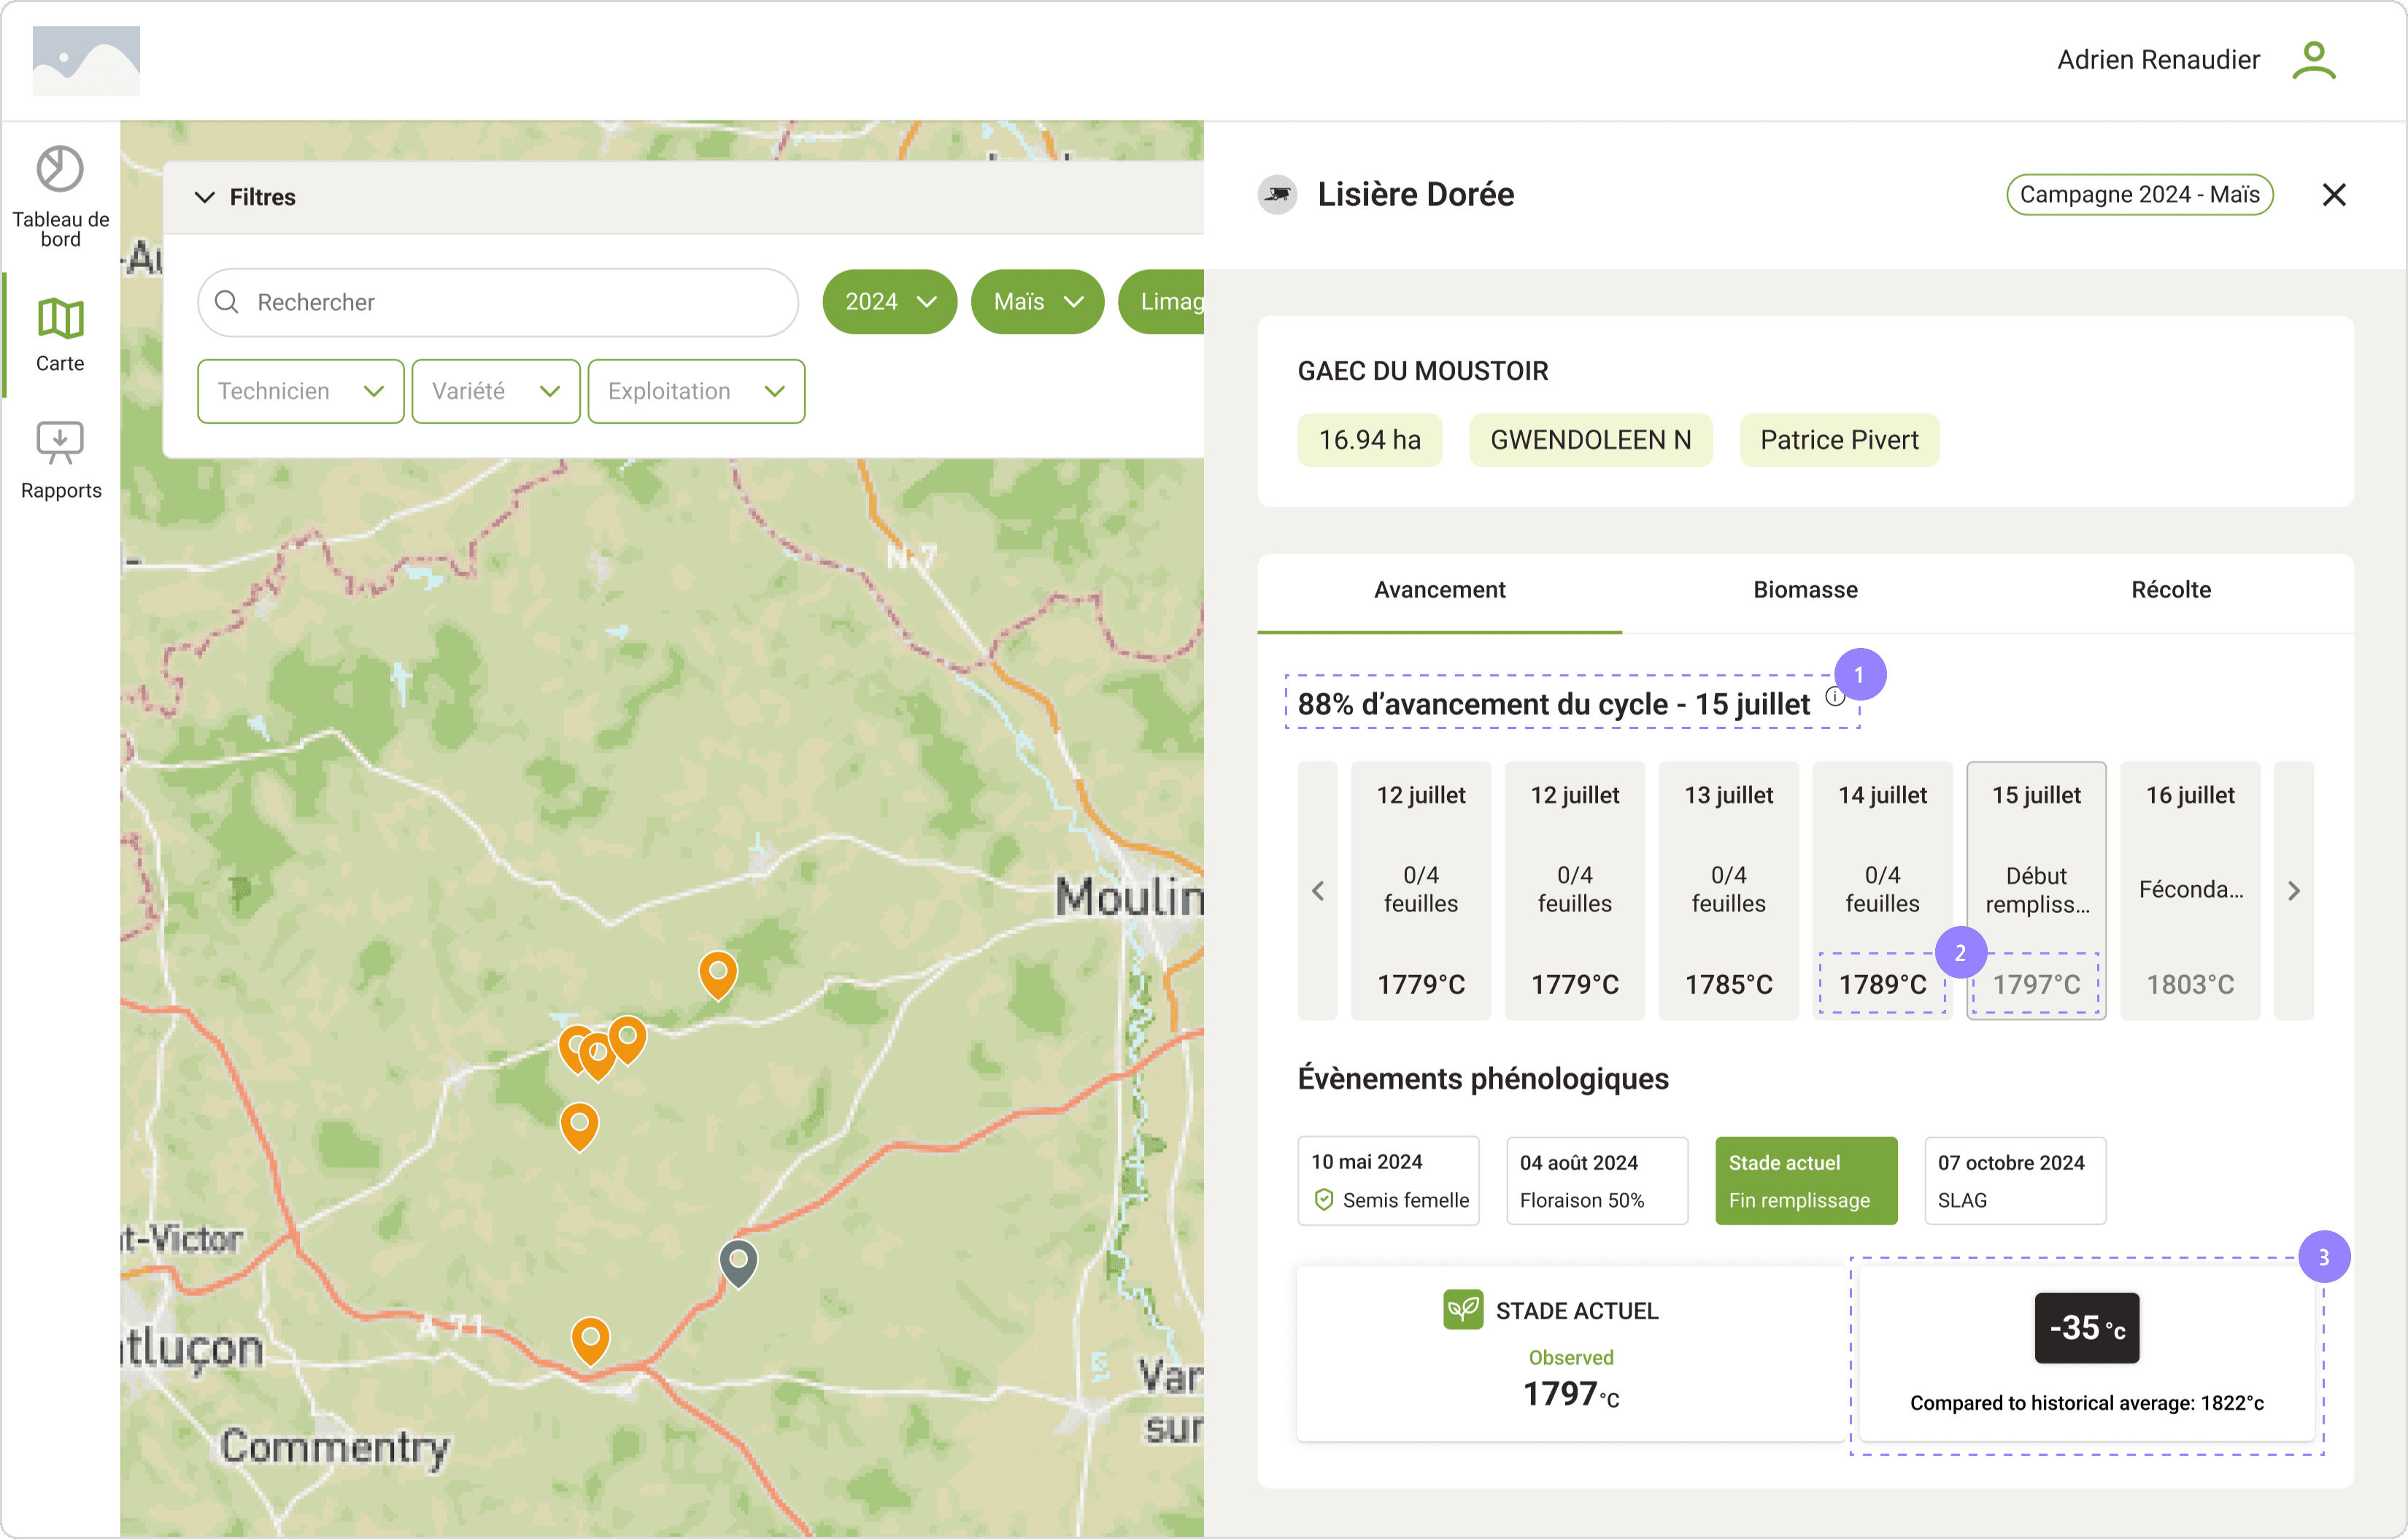
Task: Click the 04 août 2024 Floraison event
Action: [1596, 1180]
